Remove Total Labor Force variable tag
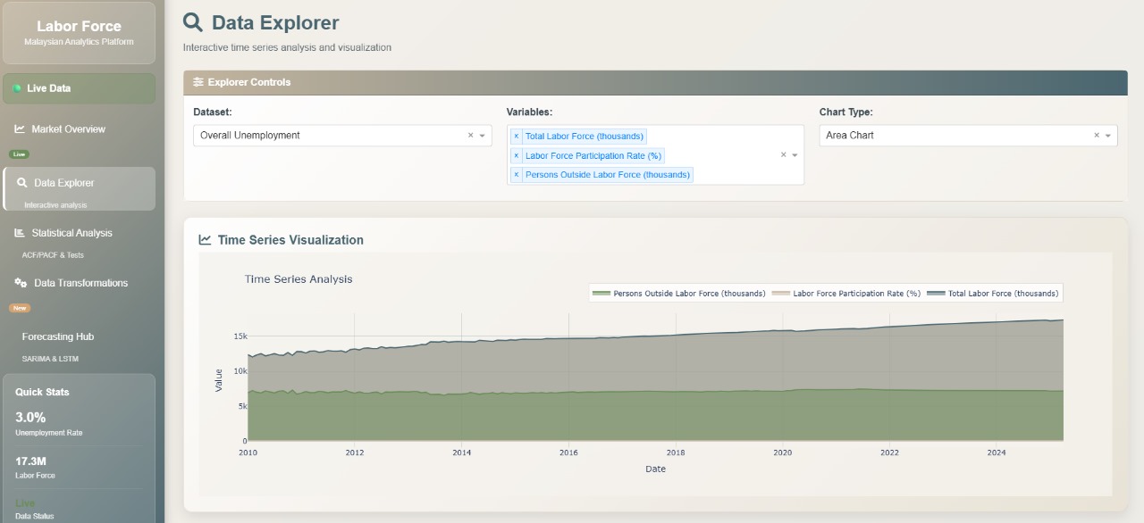This screenshot has width=1144, height=523. click(517, 137)
